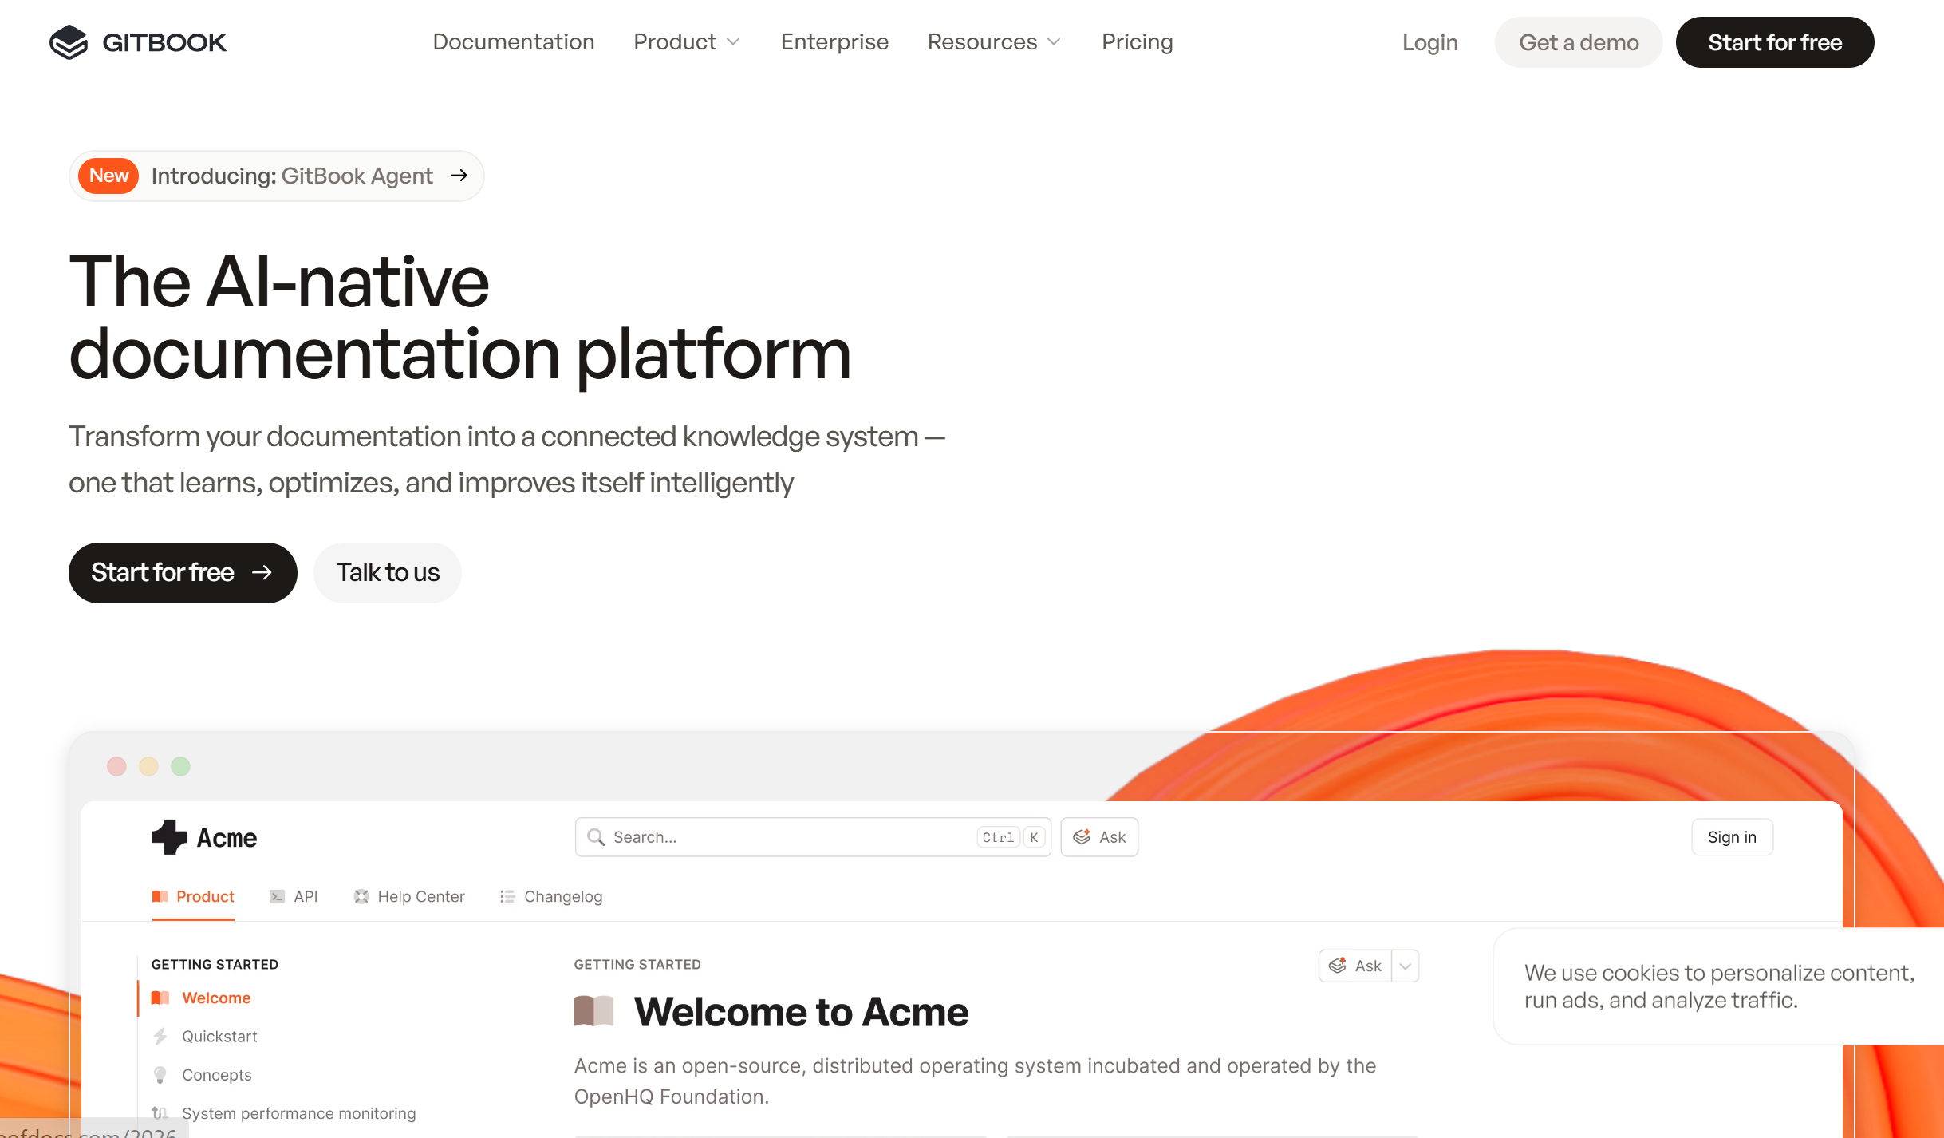Click the lightning bolt icon next to Quickstart
Screen dimensions: 1944x1138
pyautogui.click(x=160, y=1036)
